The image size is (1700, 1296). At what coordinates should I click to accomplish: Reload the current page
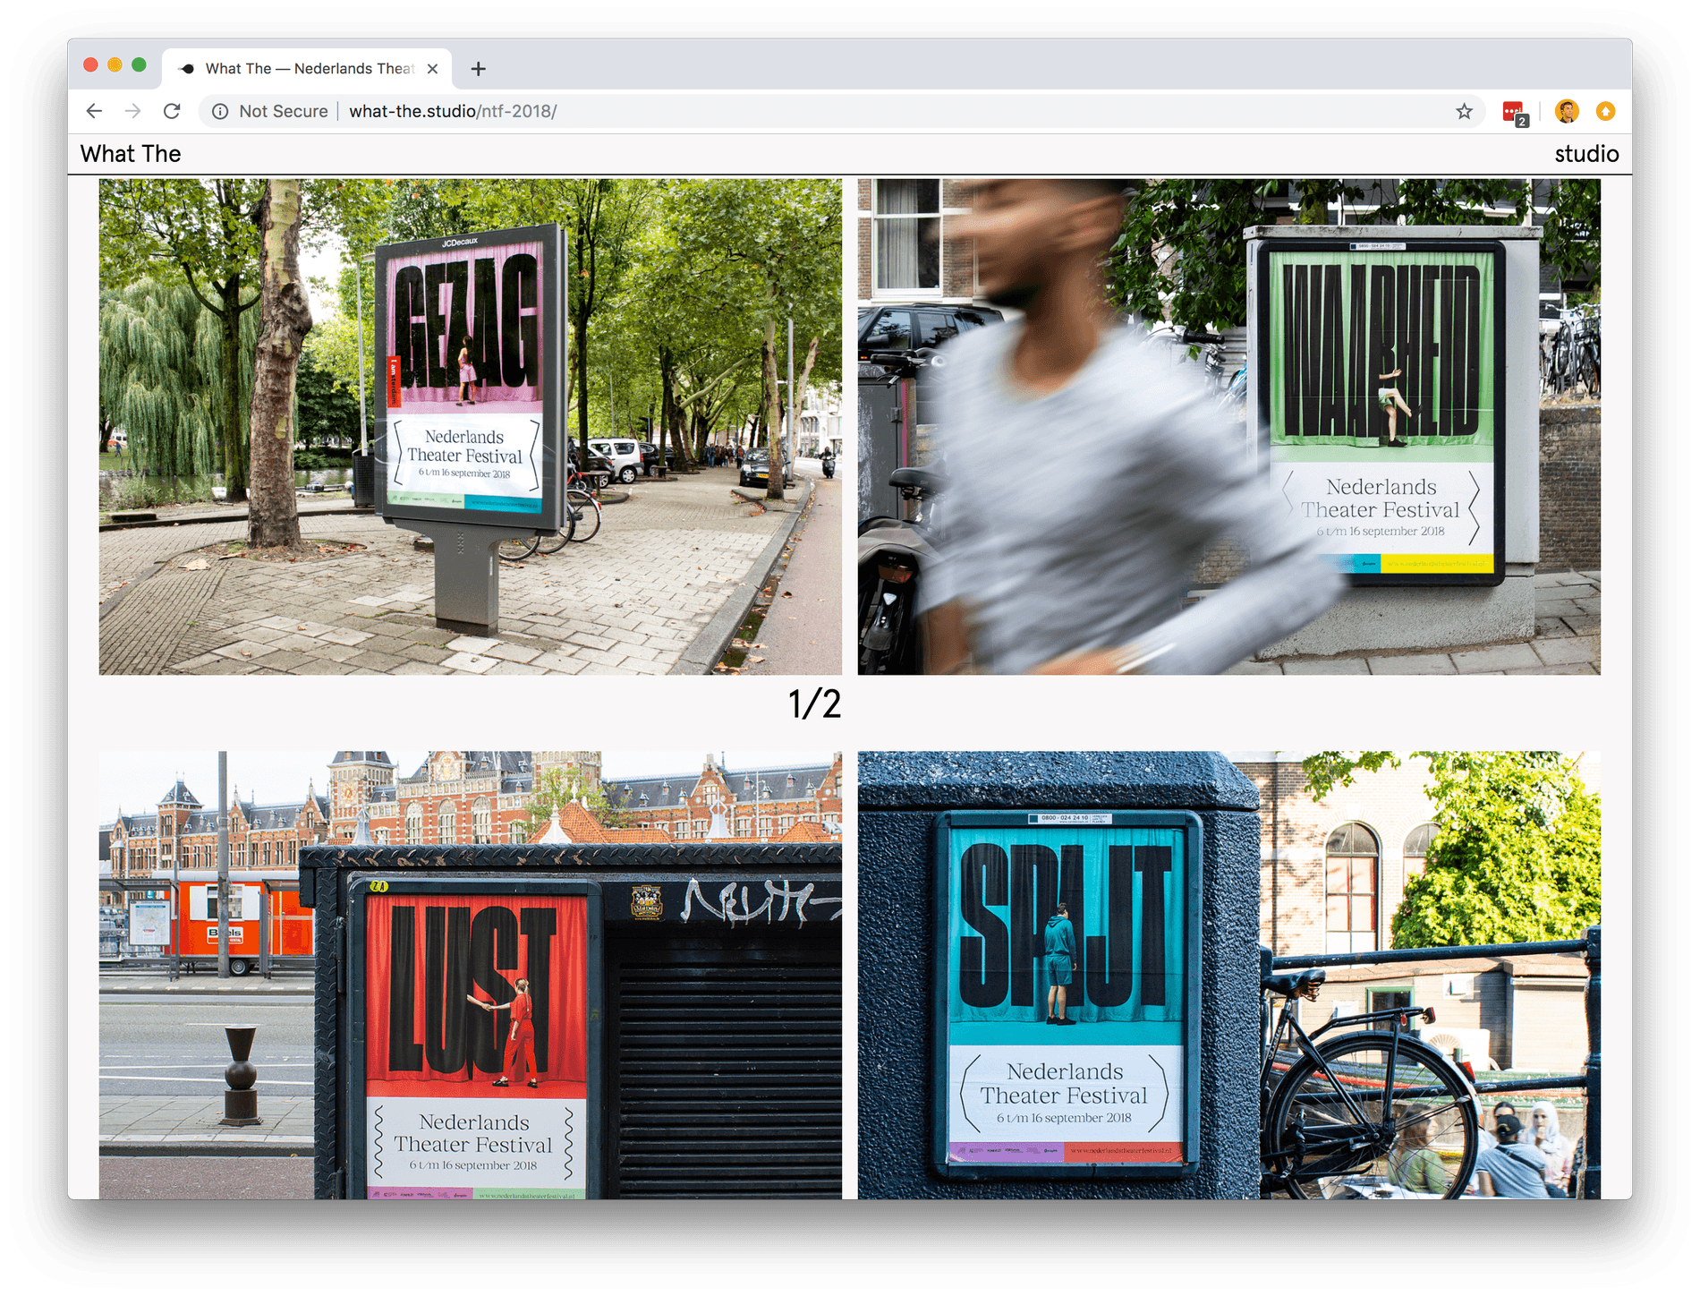172,111
